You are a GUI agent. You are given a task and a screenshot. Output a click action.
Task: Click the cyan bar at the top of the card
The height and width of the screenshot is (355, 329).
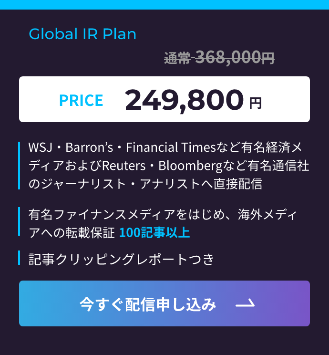point(164,4)
